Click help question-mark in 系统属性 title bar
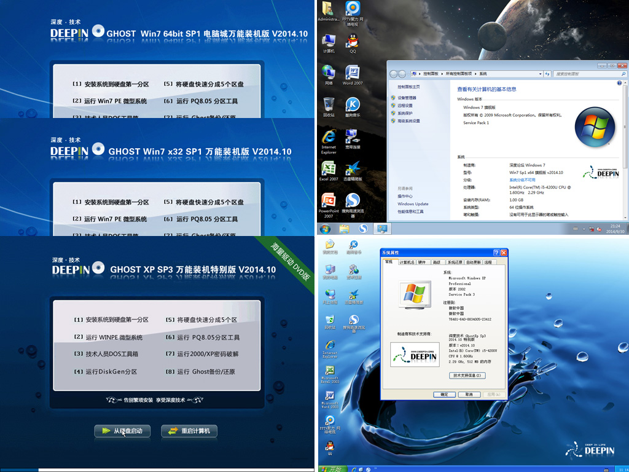This screenshot has width=629, height=472. tap(496, 253)
